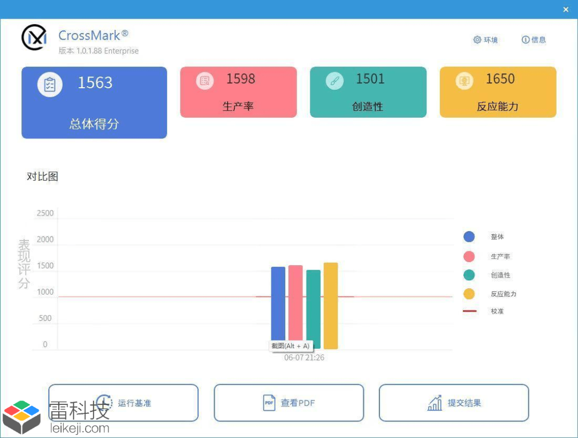Screen dimensions: 578x438
Task: Open the 信息 info icon
Action: (x=526, y=40)
